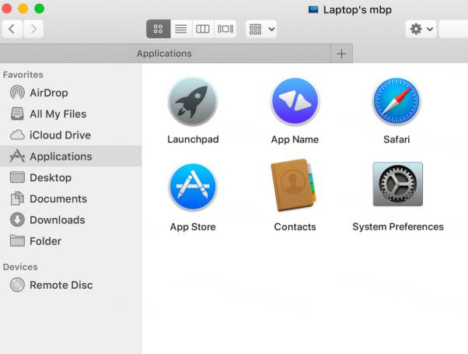Launch the App Store icon
This screenshot has width=468, height=354.
click(x=193, y=188)
